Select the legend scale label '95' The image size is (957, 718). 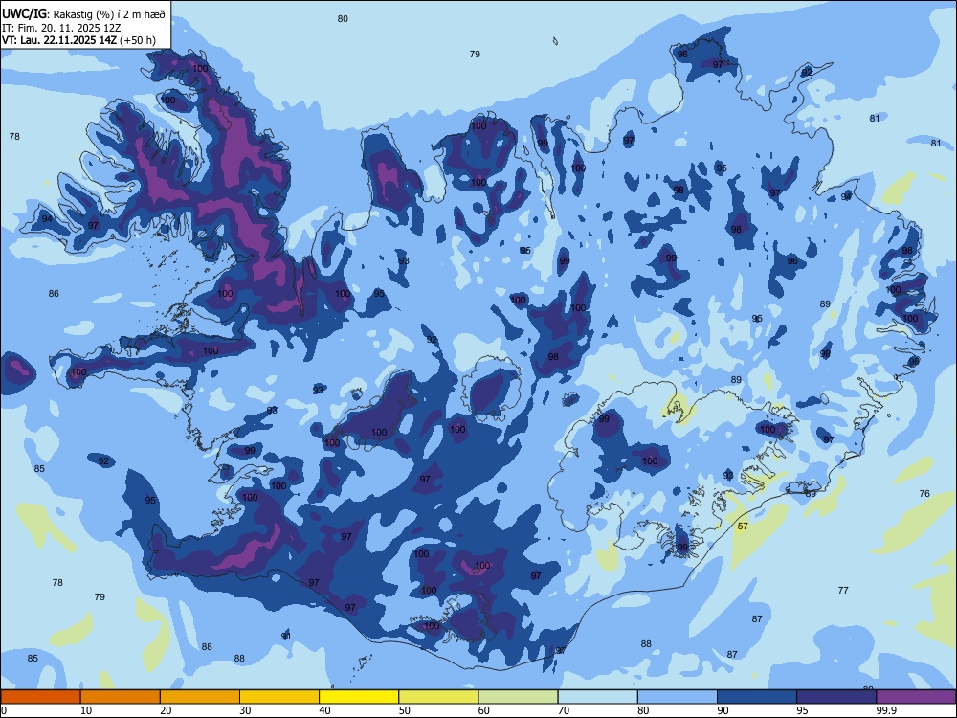[x=803, y=710]
